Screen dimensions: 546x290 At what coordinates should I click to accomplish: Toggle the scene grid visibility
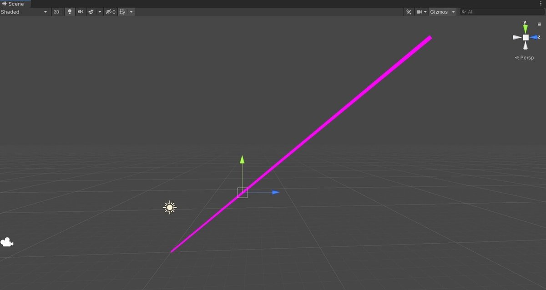tap(122, 12)
